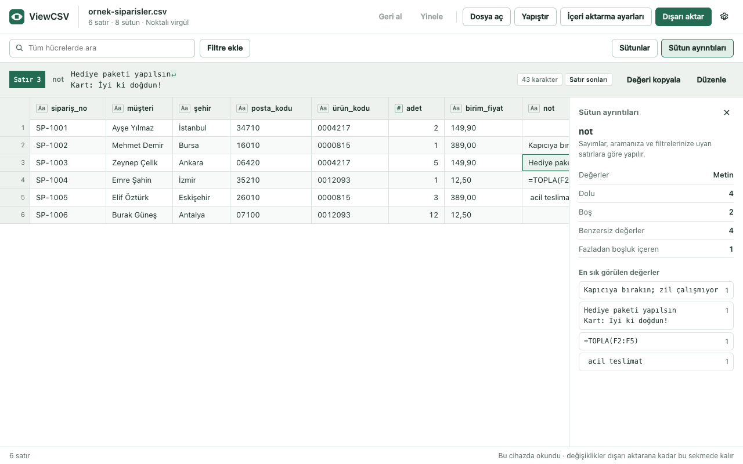743x464 pixels.
Task: Open İçeri aktarma ayarları
Action: point(605,17)
